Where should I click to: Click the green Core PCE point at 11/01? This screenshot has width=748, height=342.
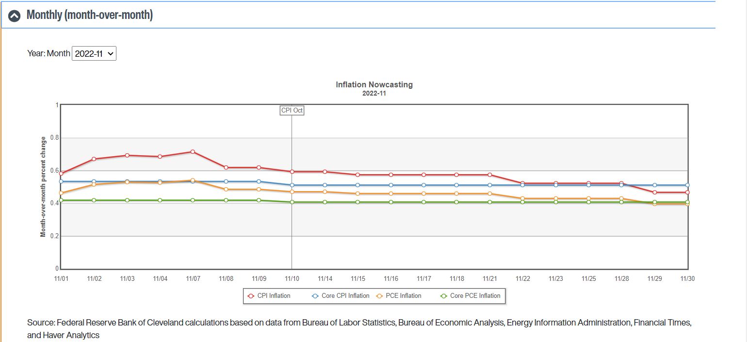point(61,200)
